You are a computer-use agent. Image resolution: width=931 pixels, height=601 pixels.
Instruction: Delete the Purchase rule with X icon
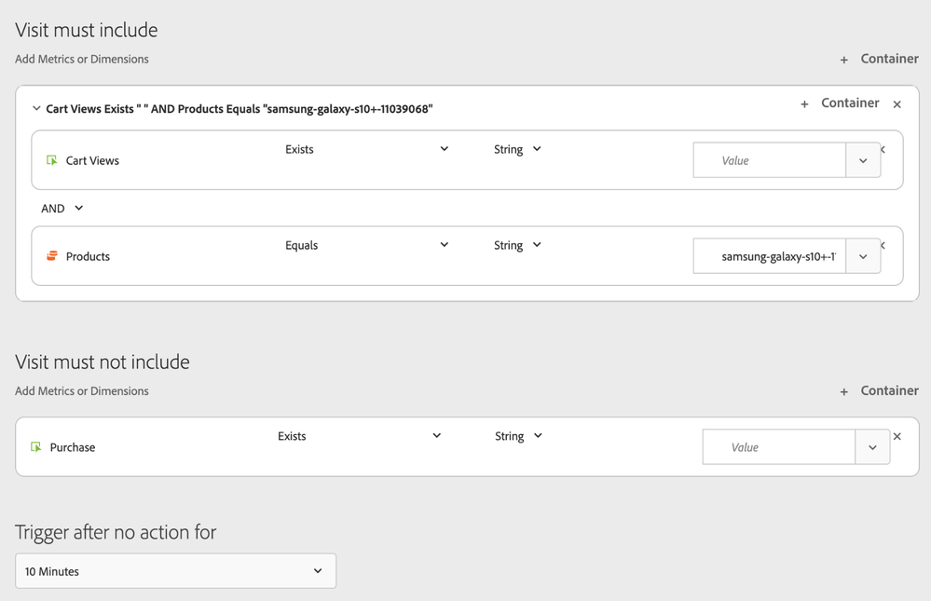point(897,436)
